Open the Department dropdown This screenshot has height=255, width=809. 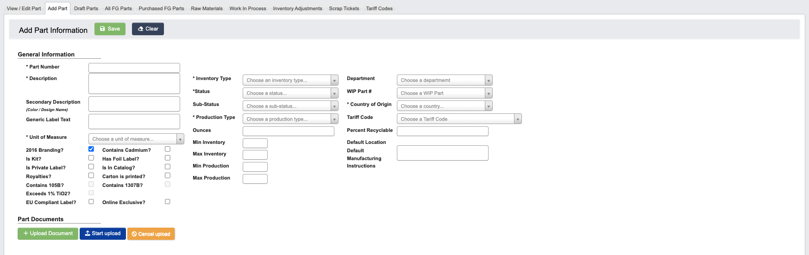[445, 80]
